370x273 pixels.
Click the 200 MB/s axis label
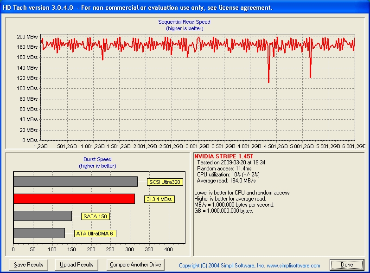coord(27,37)
